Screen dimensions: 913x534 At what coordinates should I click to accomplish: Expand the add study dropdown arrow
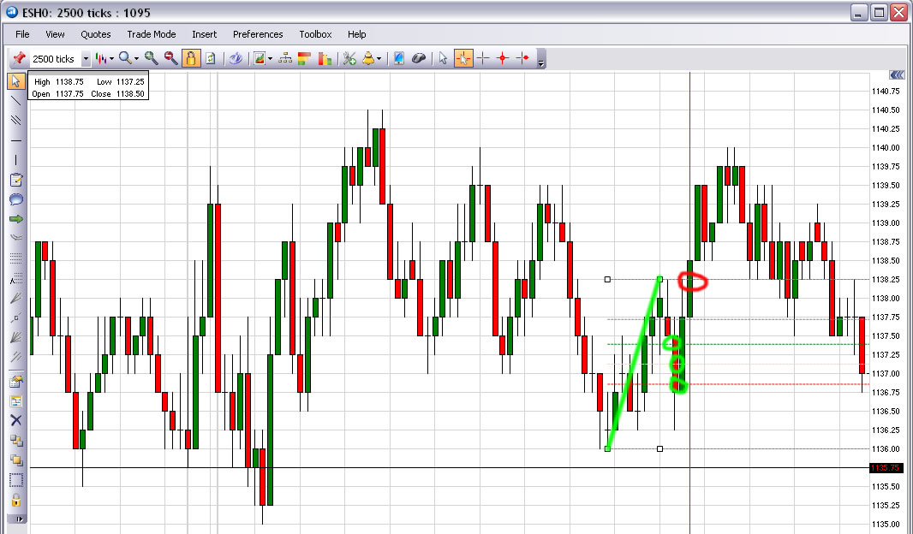270,59
